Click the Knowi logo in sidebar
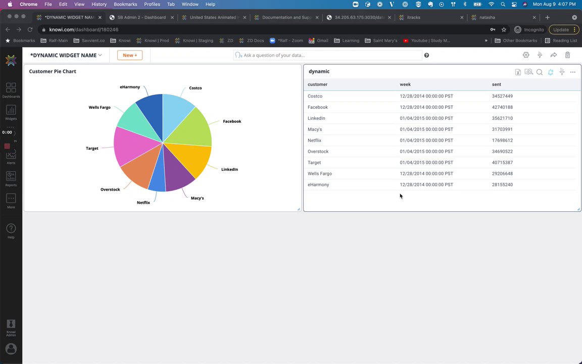This screenshot has width=582, height=364. coord(11,60)
